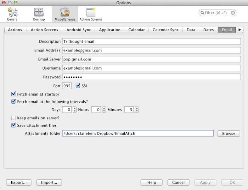Open the Actions Screens section

pos(91,14)
